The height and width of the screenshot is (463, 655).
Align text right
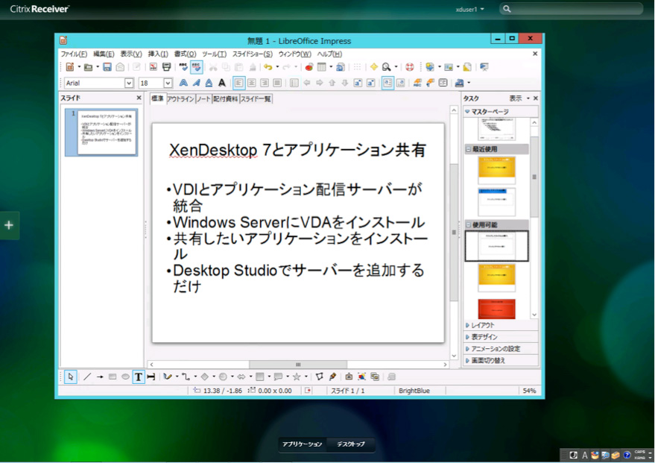pyautogui.click(x=265, y=83)
